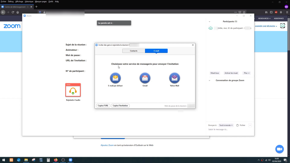290x163 pixels.
Task: Open chat more options ellipsis button
Action: point(250,125)
